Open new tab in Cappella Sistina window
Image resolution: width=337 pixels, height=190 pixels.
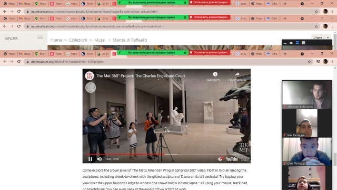coord(285,4)
